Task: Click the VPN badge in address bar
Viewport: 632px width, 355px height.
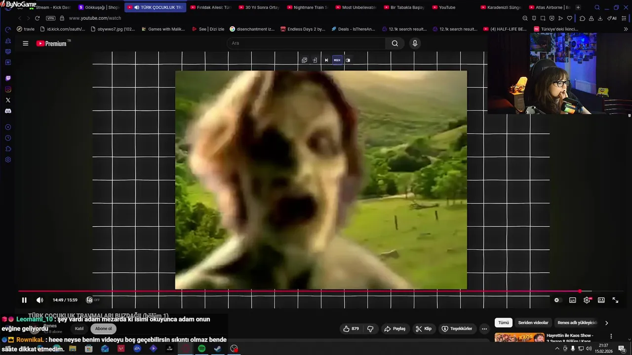Action: pos(50,18)
